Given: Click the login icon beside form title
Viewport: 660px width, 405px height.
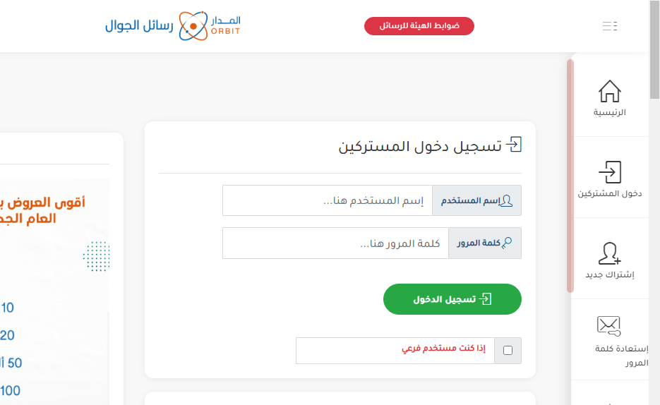Looking at the screenshot, I should coord(514,145).
